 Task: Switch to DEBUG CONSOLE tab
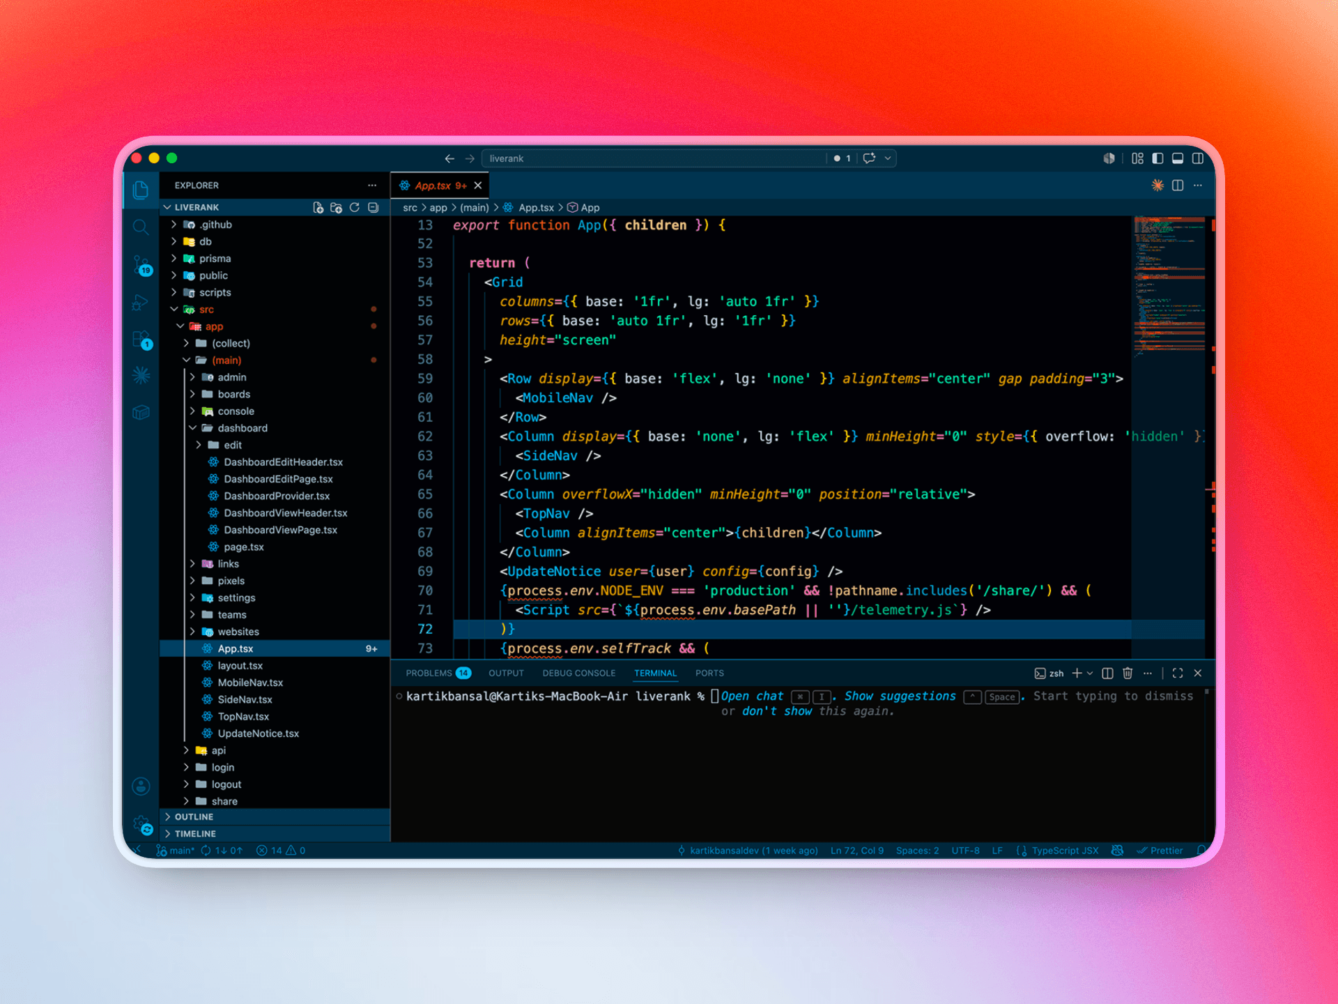[x=579, y=674]
